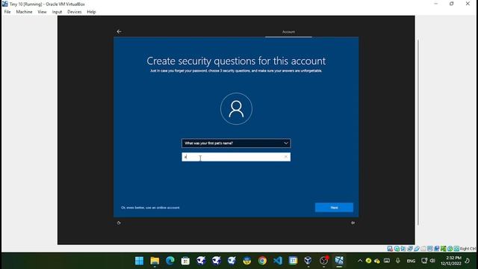Open the Google Calendar taskbar icon

pos(293,261)
